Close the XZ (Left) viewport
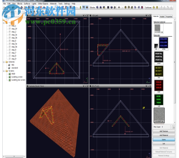Viewport: 179px width, 158px height. click(x=150, y=16)
